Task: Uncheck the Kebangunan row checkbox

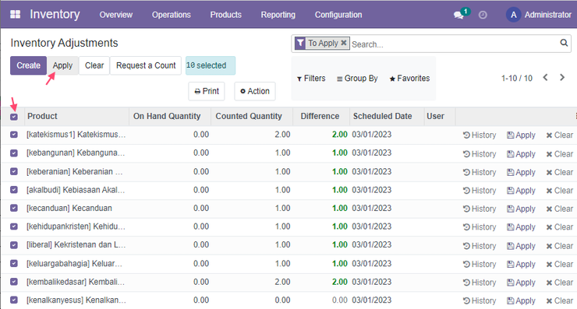Action: click(x=14, y=153)
